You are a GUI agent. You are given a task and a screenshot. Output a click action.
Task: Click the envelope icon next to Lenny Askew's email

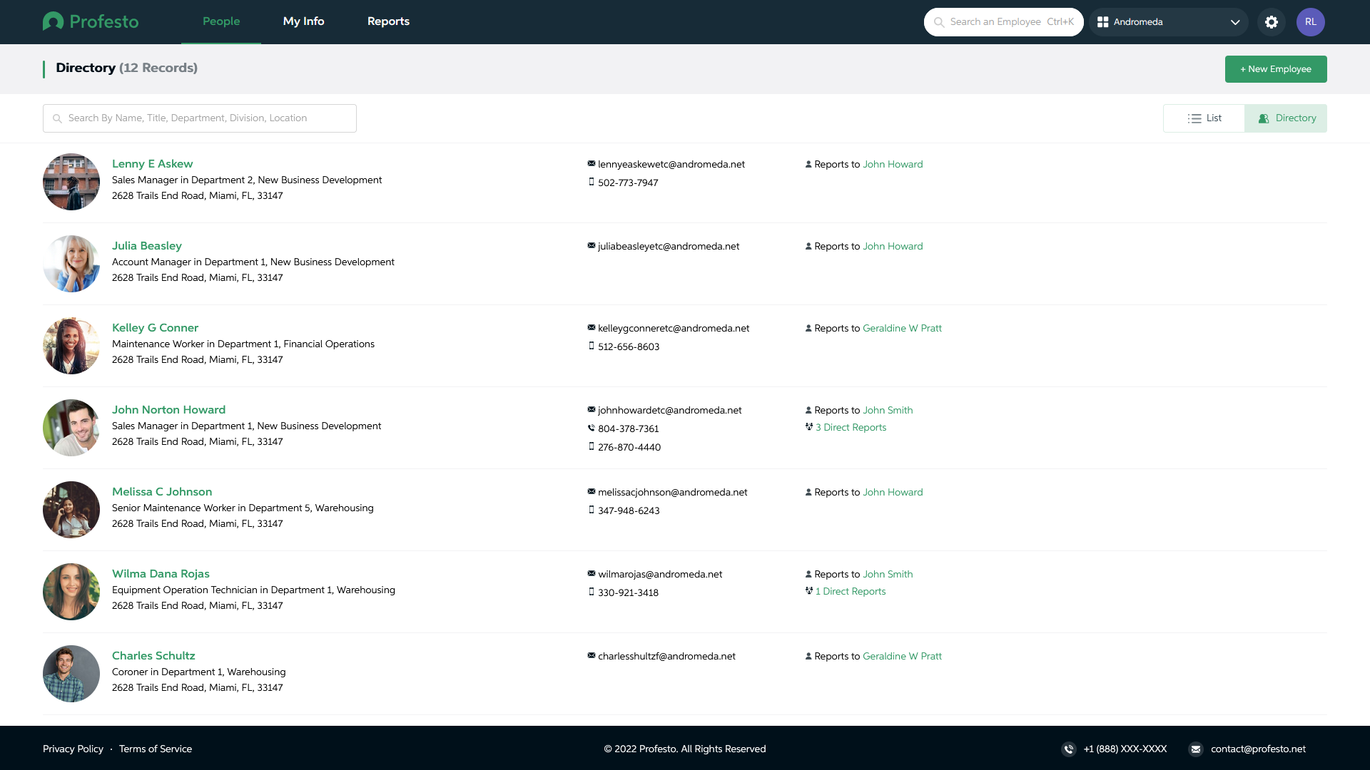(592, 164)
